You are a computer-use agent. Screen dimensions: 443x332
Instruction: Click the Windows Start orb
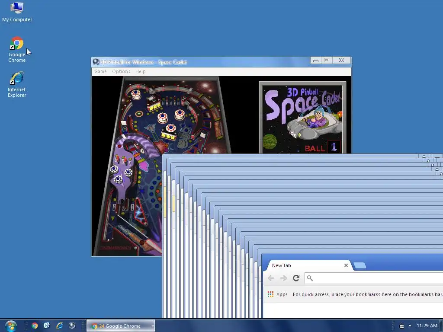click(x=11, y=326)
